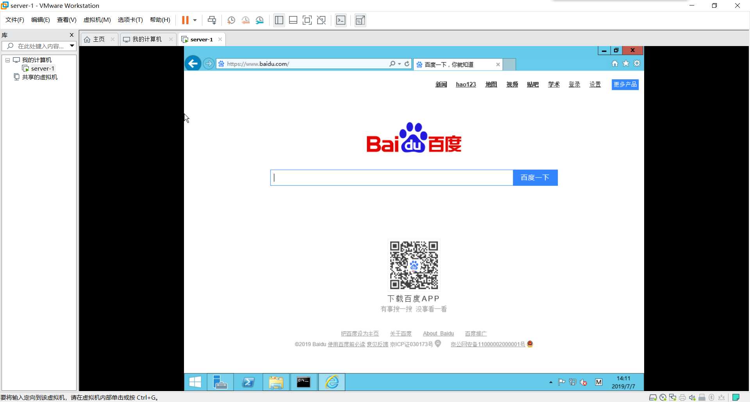Open the About Baidu link
Viewport: 750px width, 402px height.
point(438,334)
